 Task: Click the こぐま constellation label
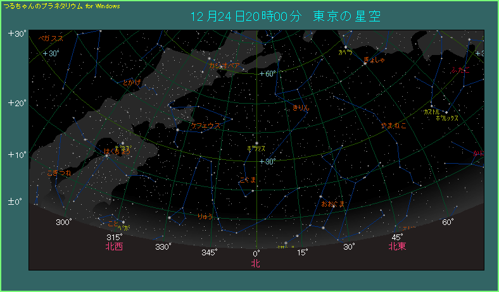click(248, 180)
